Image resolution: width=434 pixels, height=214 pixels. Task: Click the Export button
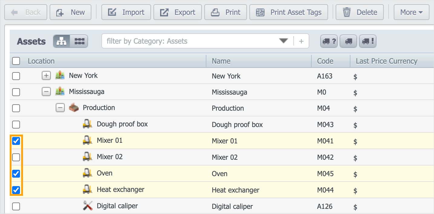click(x=178, y=12)
